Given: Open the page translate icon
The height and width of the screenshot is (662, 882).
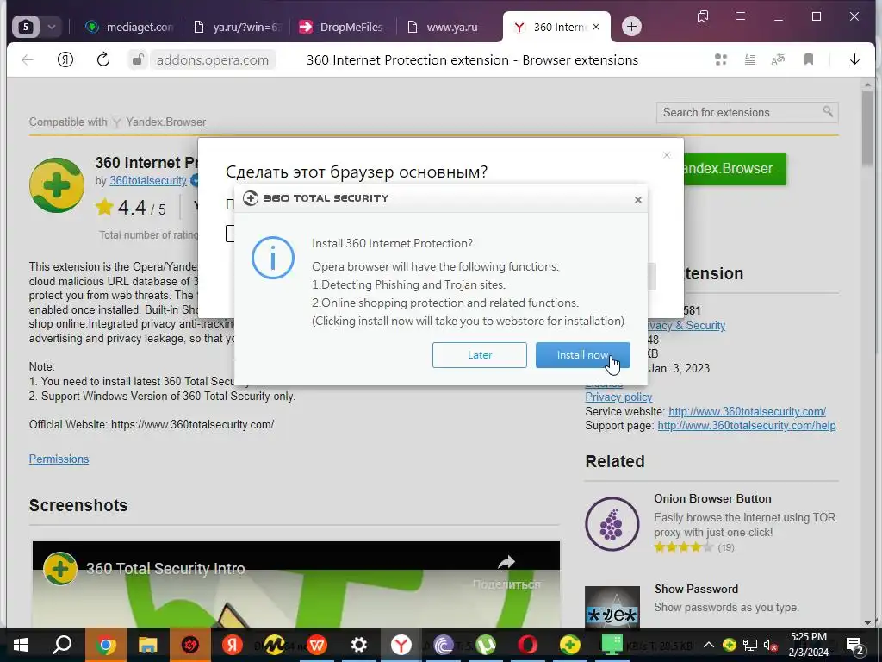Looking at the screenshot, I should click(778, 59).
